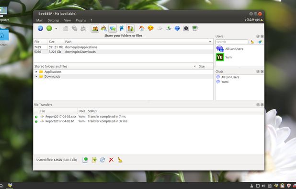
Task: Open the View menu
Action: pos(68,20)
